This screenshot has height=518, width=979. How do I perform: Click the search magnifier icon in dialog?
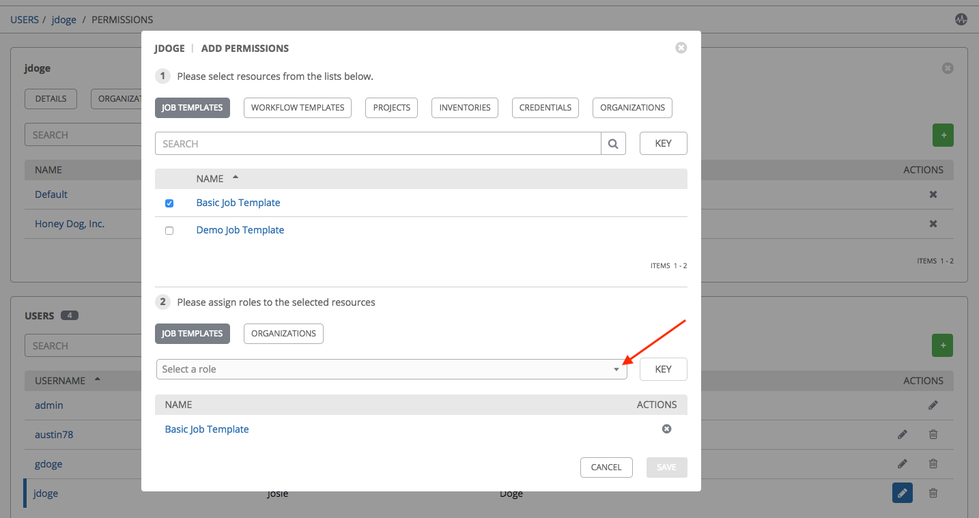coord(613,143)
